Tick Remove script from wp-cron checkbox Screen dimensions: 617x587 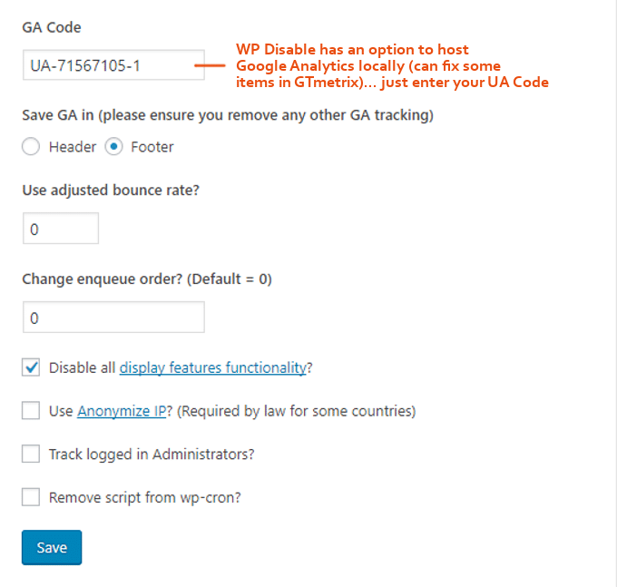[x=31, y=497]
